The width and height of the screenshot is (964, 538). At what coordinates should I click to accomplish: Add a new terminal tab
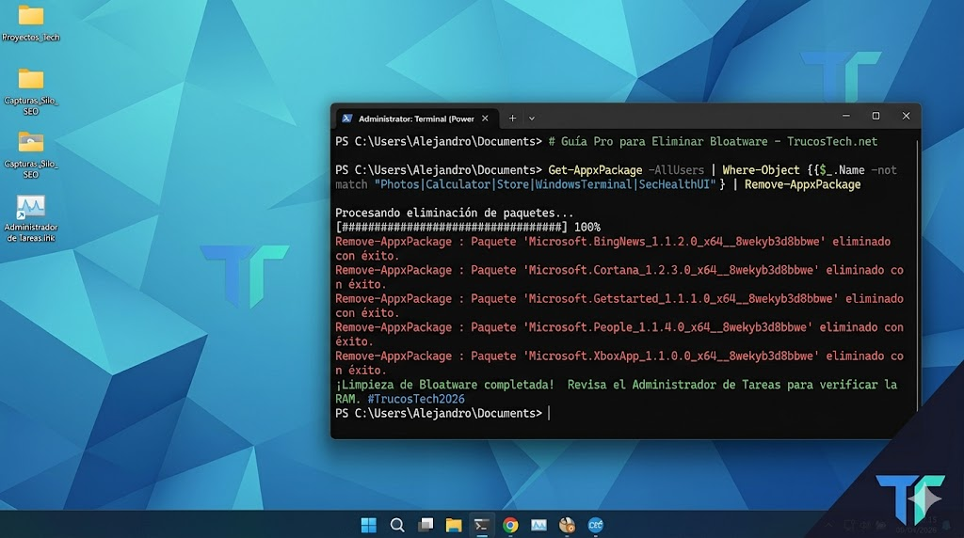[x=512, y=119]
